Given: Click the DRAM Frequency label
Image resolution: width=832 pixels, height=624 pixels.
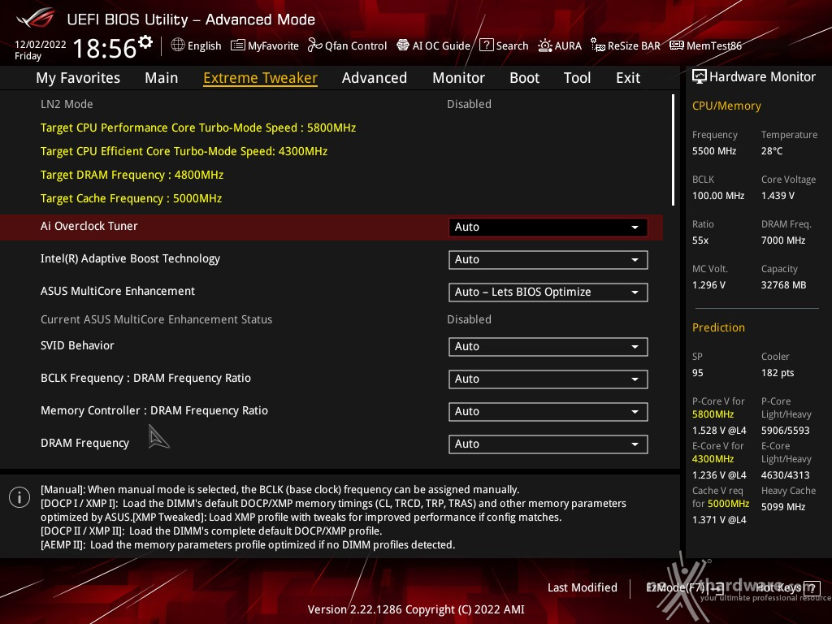Looking at the screenshot, I should (x=84, y=443).
